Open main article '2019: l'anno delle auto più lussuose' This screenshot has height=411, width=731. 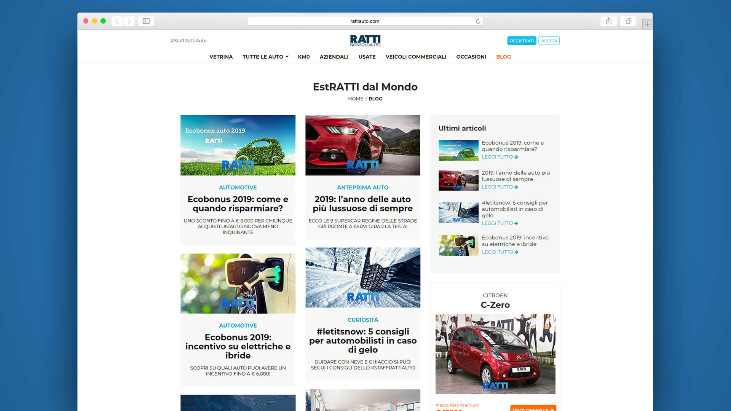tap(363, 204)
